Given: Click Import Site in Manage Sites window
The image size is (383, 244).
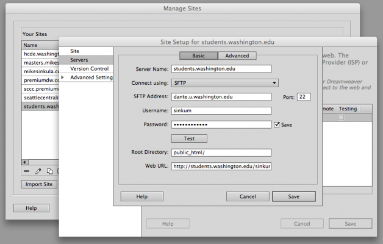Looking at the screenshot, I should point(39,184).
